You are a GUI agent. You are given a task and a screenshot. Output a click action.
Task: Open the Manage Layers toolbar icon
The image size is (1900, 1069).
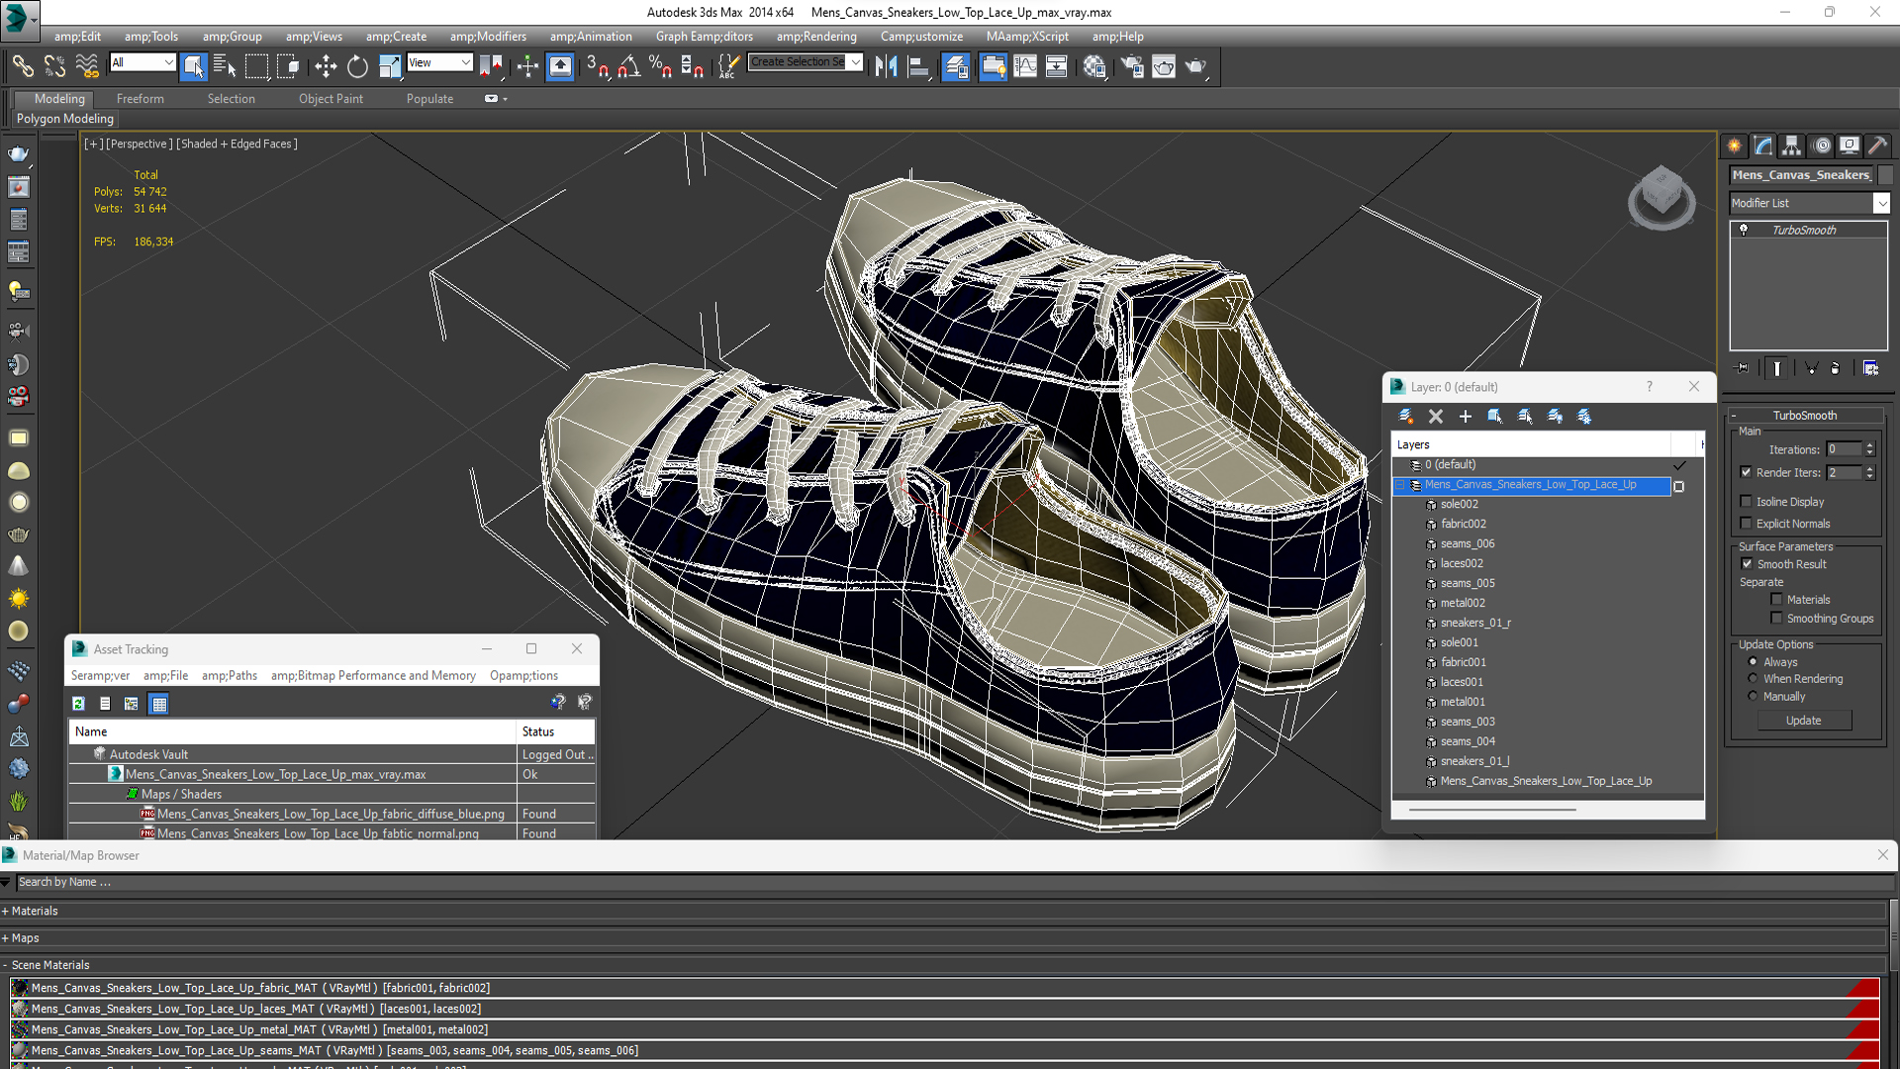click(956, 66)
